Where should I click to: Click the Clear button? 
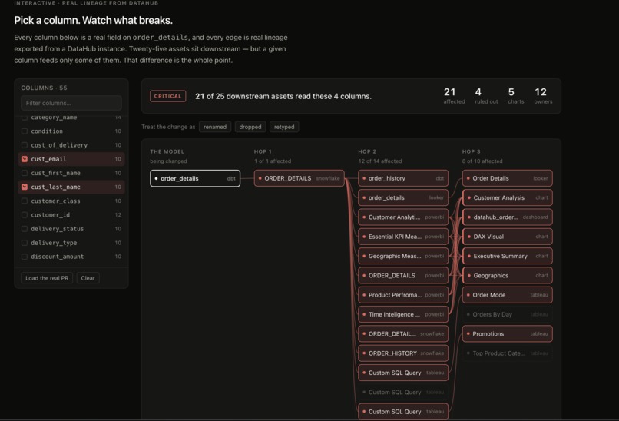[88, 278]
